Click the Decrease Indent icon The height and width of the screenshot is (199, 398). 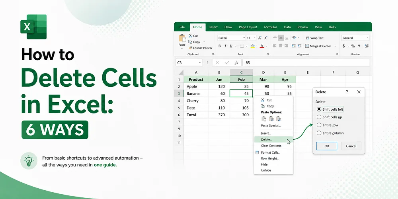point(294,46)
